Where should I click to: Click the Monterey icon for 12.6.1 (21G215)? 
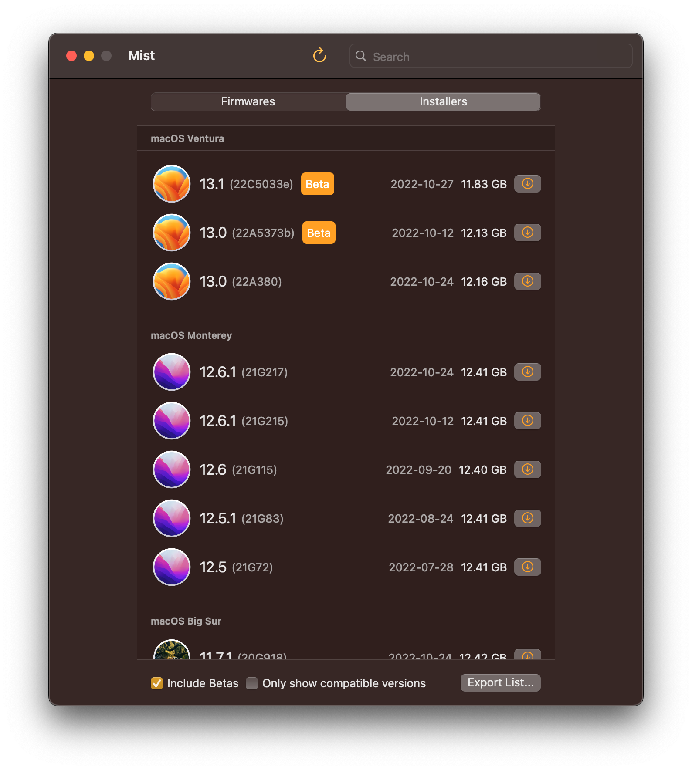pyautogui.click(x=172, y=421)
